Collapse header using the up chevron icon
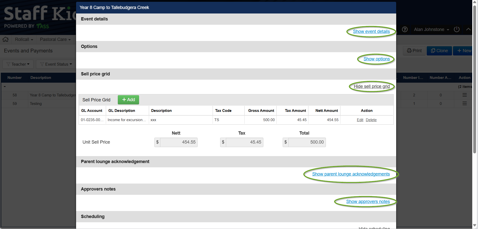Viewport: 478px width, 229px height. pos(468,29)
